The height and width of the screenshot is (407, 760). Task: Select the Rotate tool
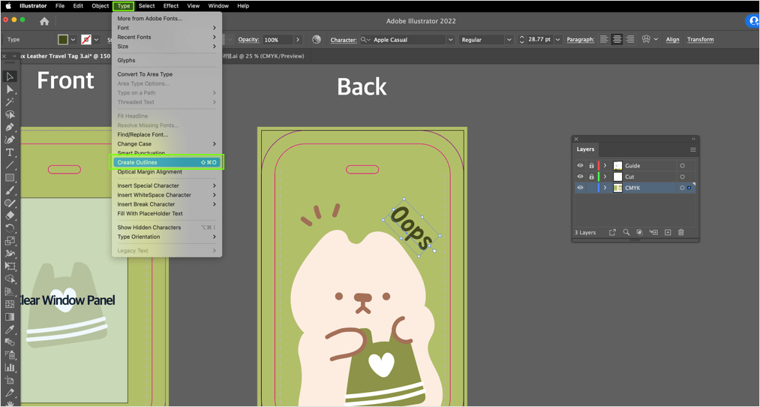pos(10,228)
